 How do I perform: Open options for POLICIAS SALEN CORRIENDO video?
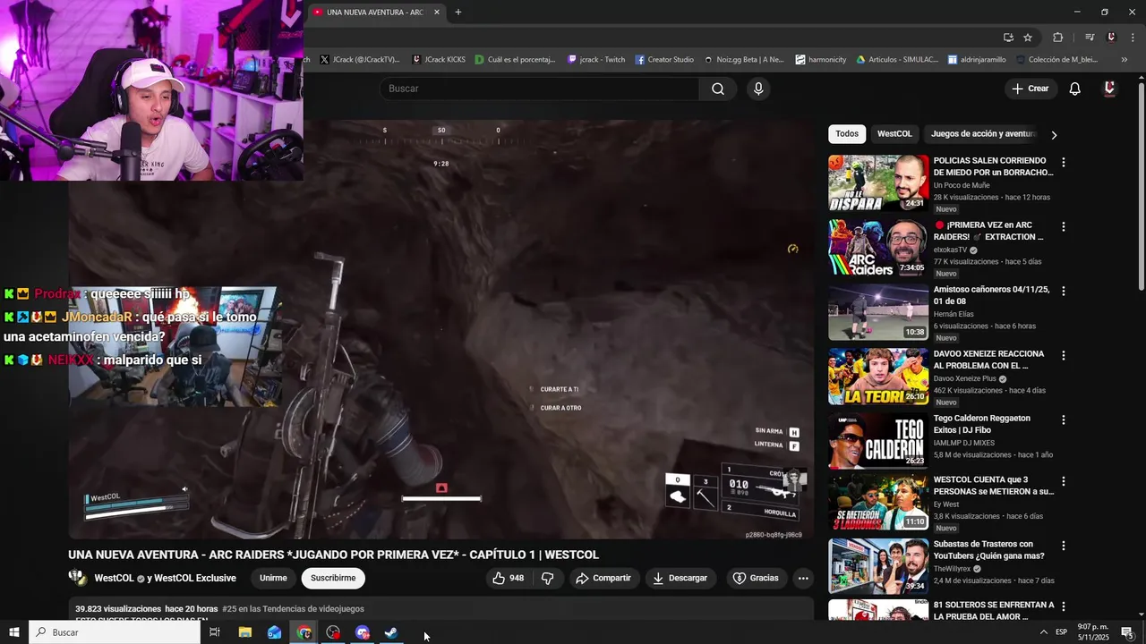tap(1064, 163)
